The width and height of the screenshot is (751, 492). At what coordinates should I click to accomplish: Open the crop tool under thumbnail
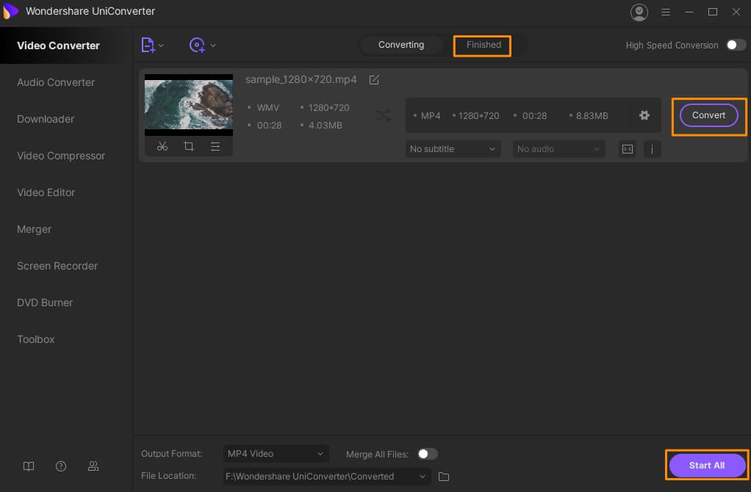(189, 146)
